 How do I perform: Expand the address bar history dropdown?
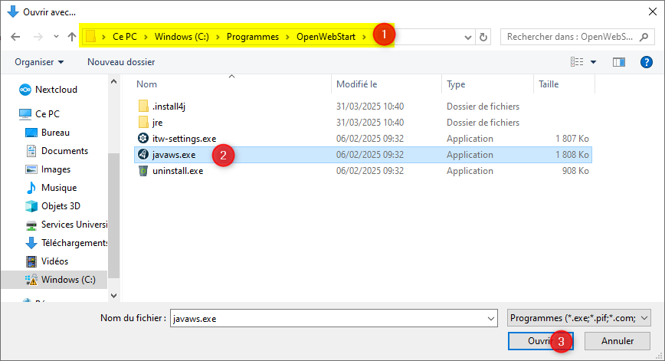tap(467, 37)
